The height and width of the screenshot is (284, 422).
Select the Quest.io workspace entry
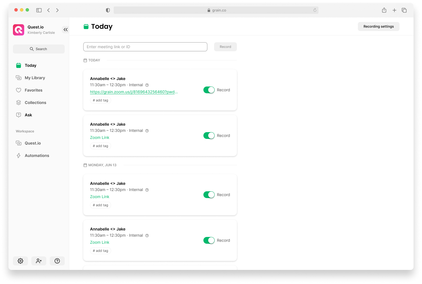click(32, 143)
